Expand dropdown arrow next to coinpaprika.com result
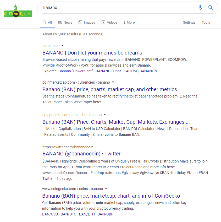 [105, 115]
